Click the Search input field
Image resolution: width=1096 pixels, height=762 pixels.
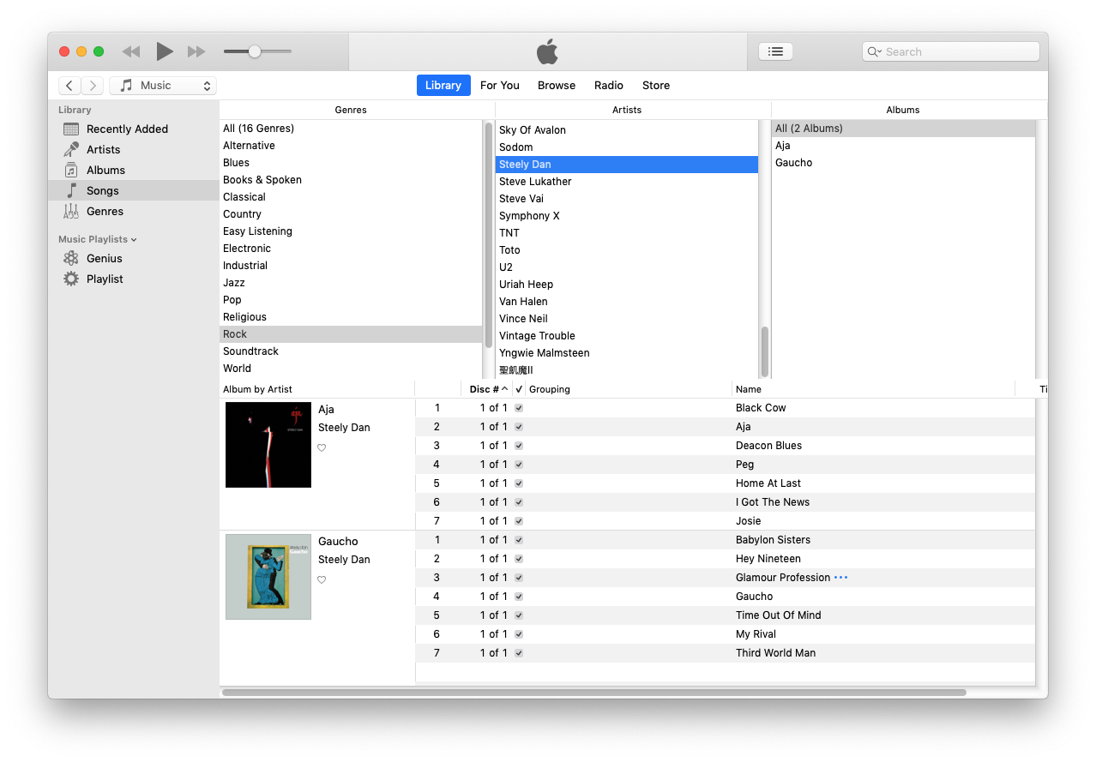(x=950, y=51)
